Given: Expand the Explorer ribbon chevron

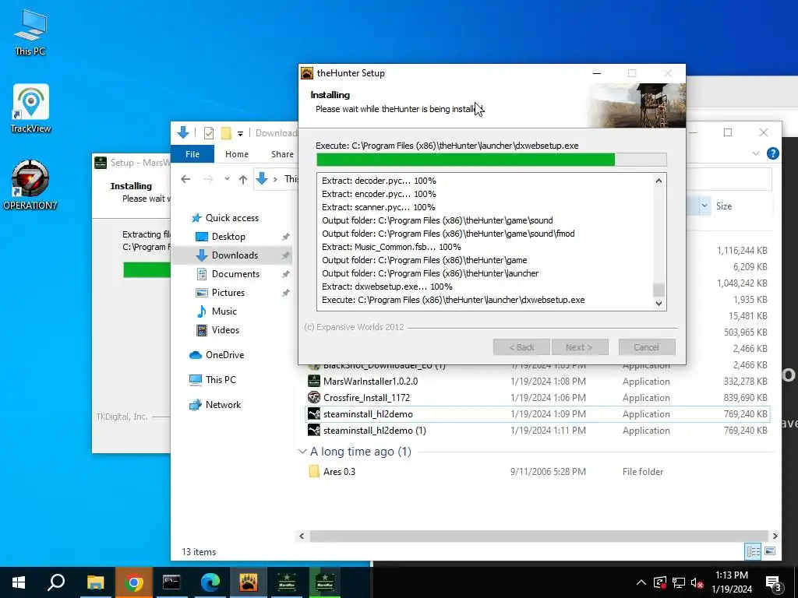Looking at the screenshot, I should [x=756, y=153].
